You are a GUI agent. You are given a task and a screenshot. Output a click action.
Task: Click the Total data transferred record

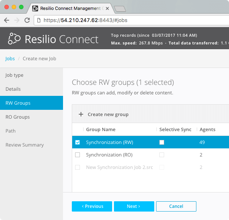[199, 43]
